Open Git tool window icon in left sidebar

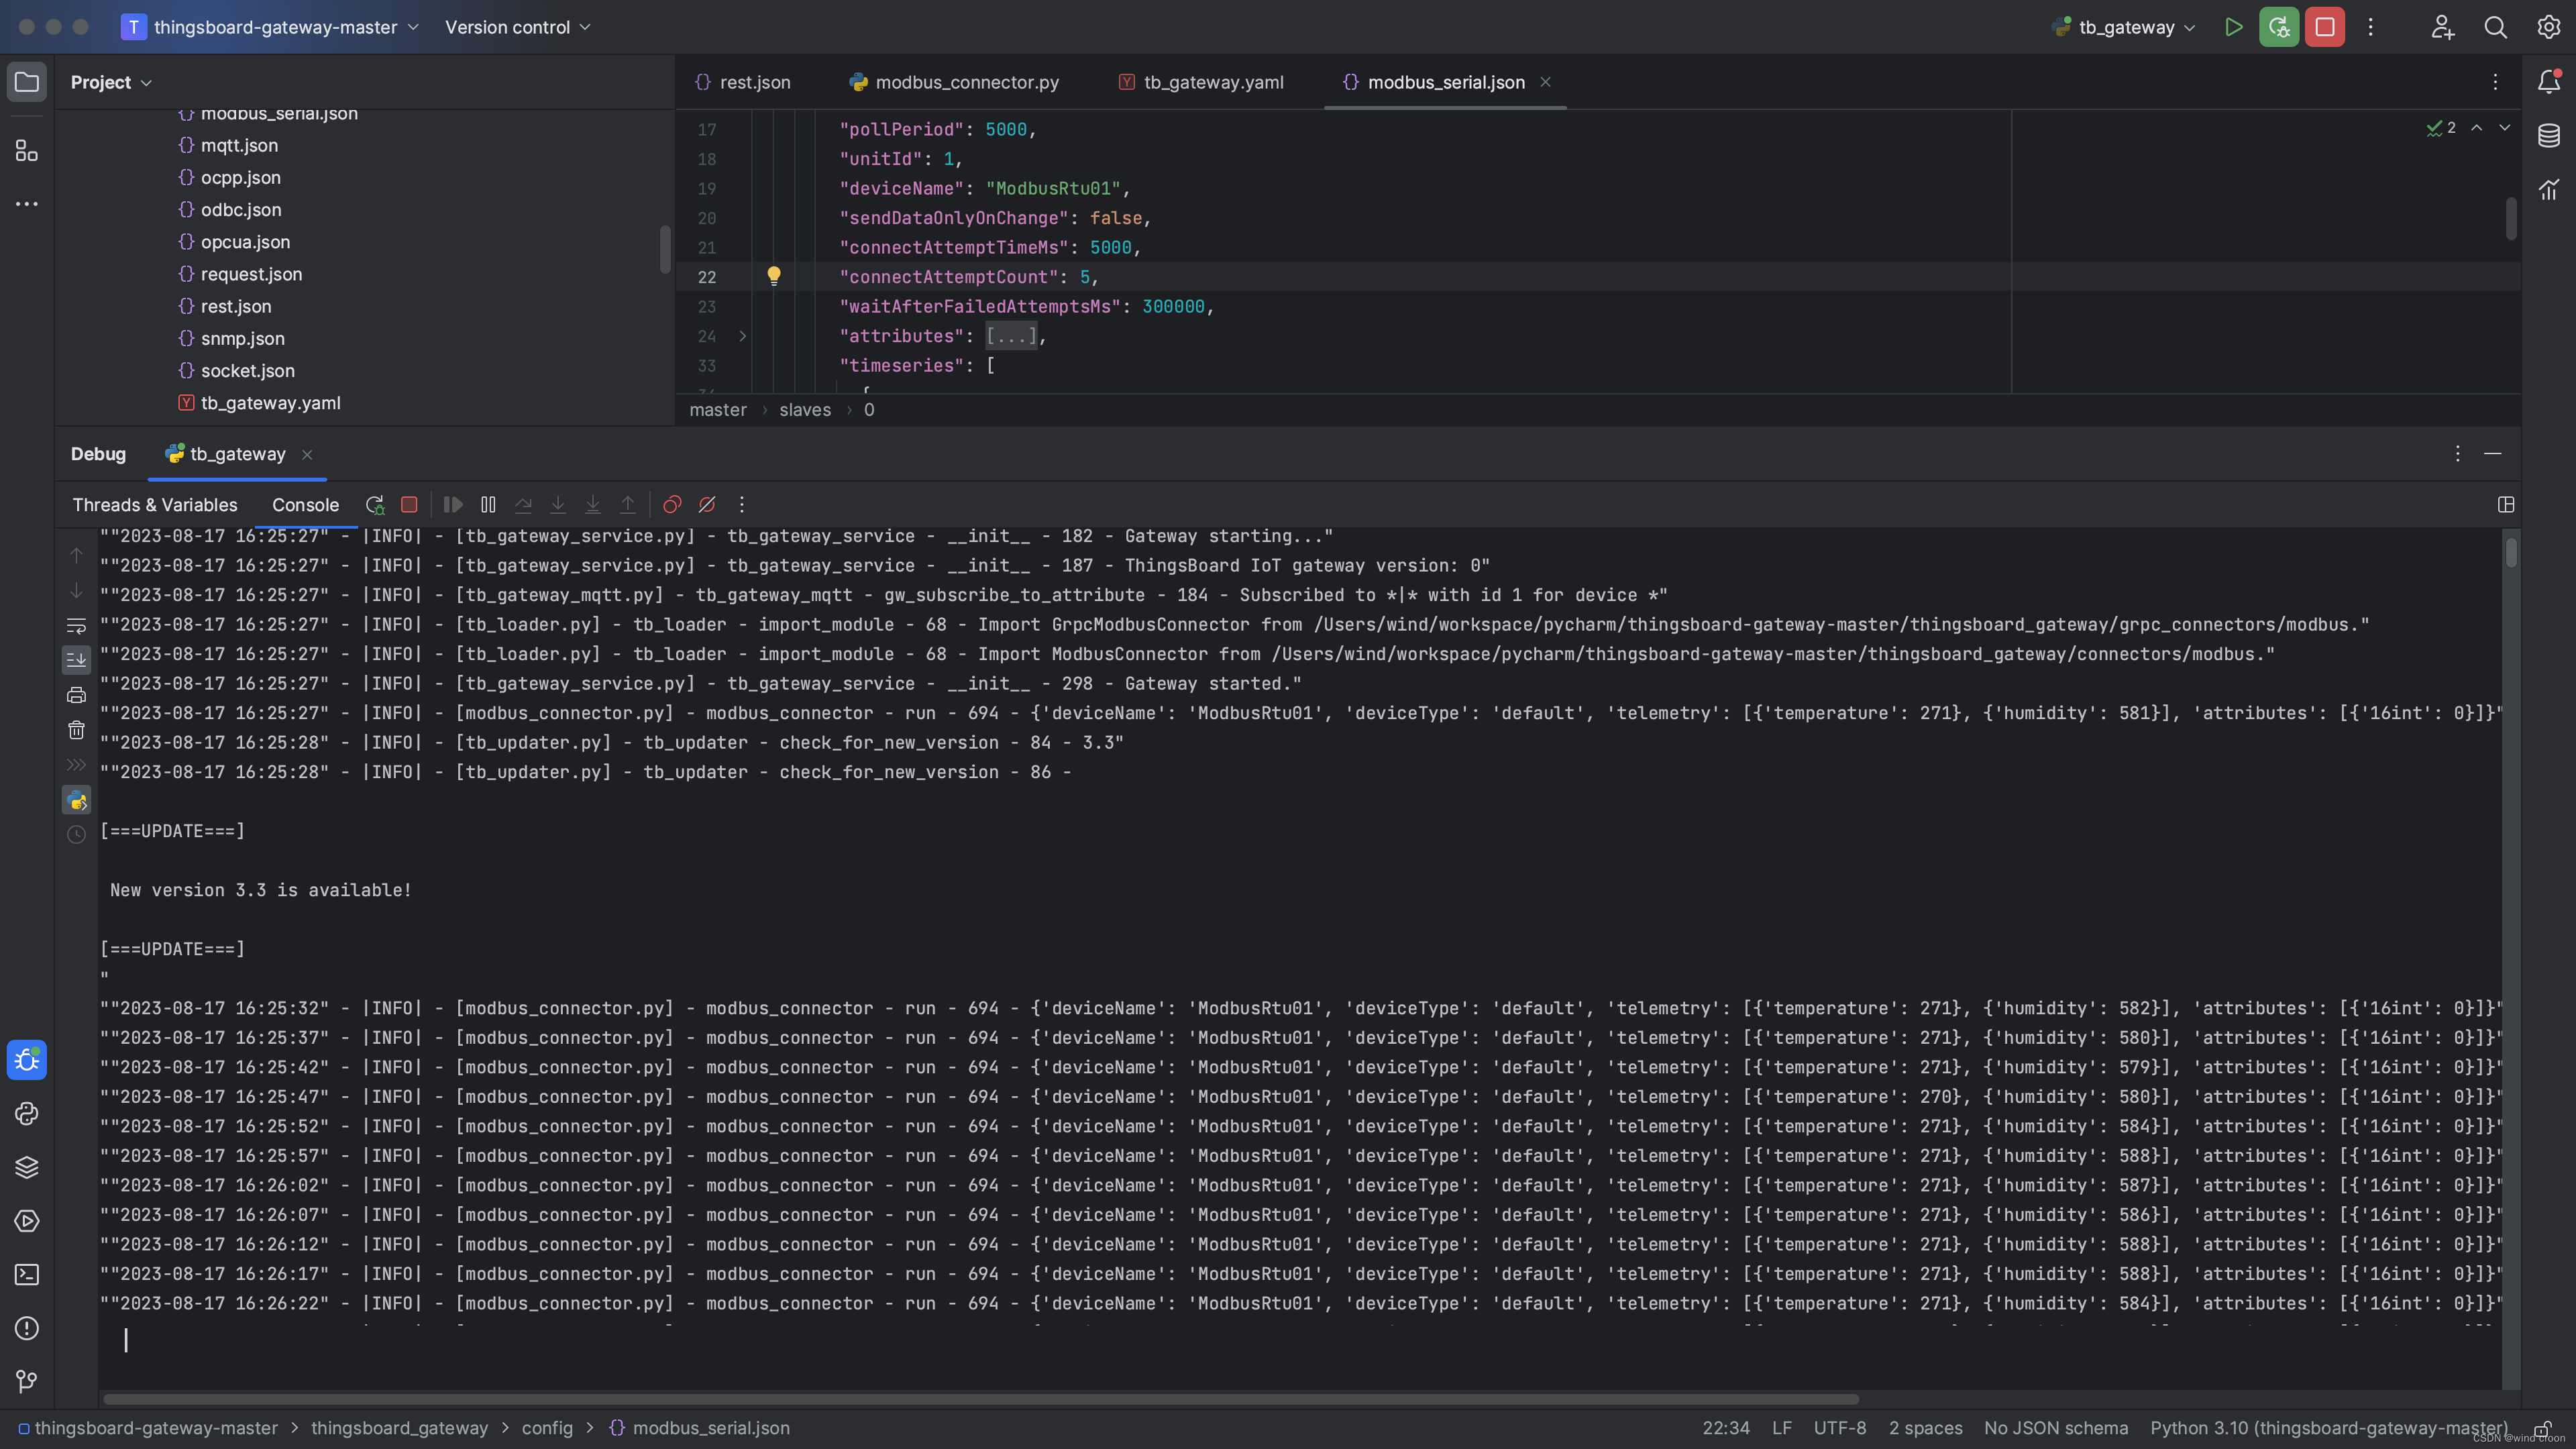[27, 1382]
